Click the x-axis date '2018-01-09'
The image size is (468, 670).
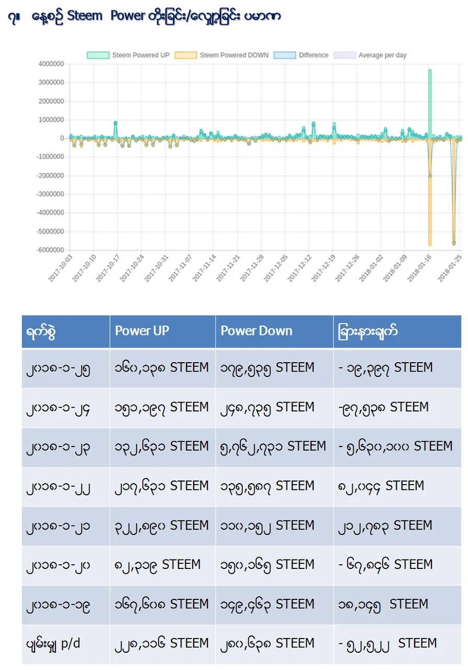pyautogui.click(x=395, y=269)
